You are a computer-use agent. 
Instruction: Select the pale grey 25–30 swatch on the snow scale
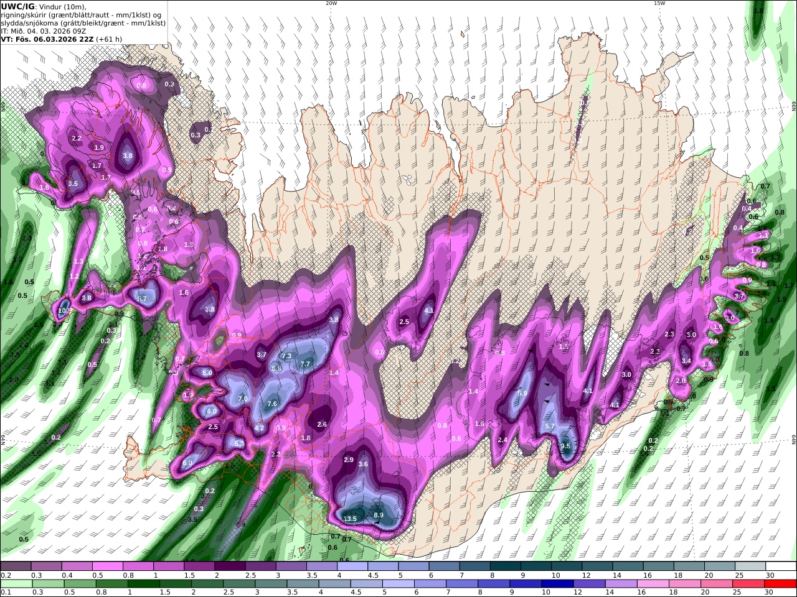point(750,566)
